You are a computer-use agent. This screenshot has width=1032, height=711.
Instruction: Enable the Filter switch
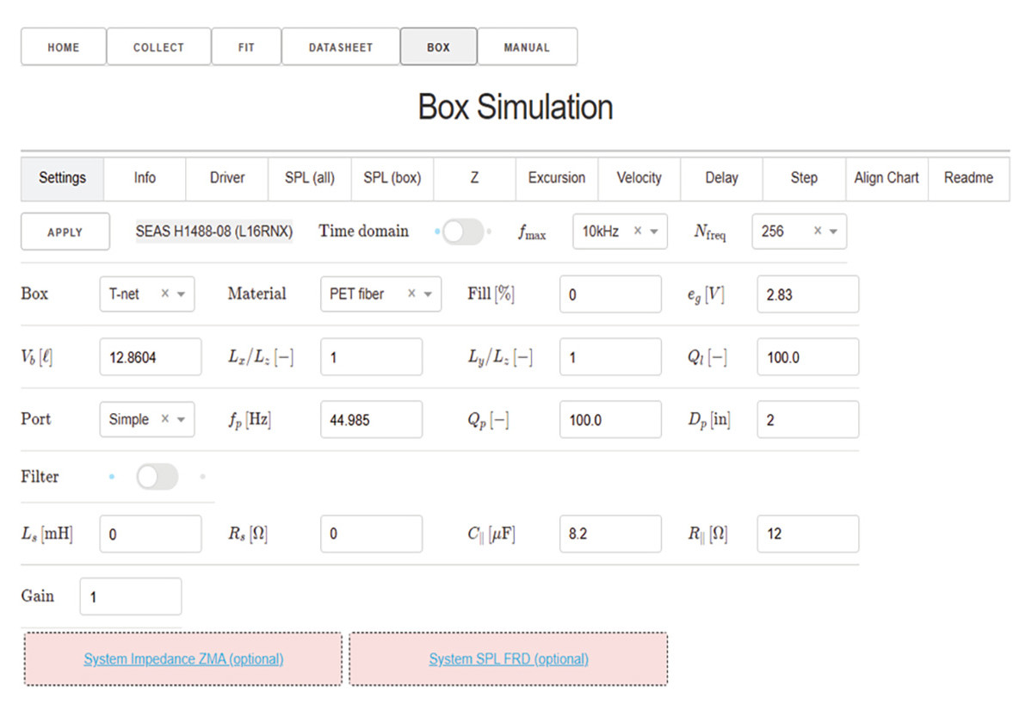tap(157, 477)
